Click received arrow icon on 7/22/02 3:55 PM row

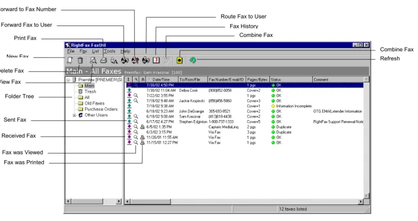click(x=130, y=96)
